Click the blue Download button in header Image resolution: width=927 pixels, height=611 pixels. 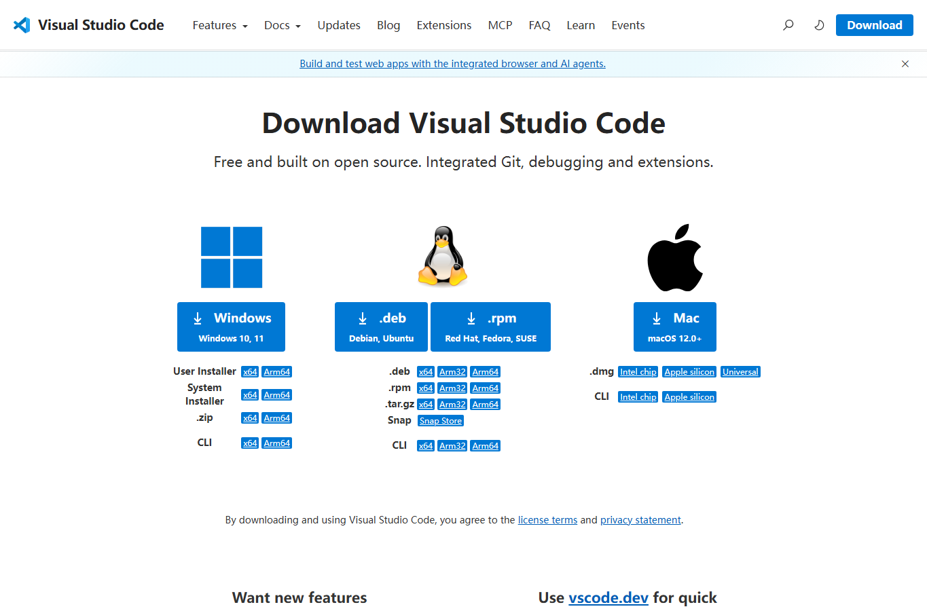pos(875,25)
